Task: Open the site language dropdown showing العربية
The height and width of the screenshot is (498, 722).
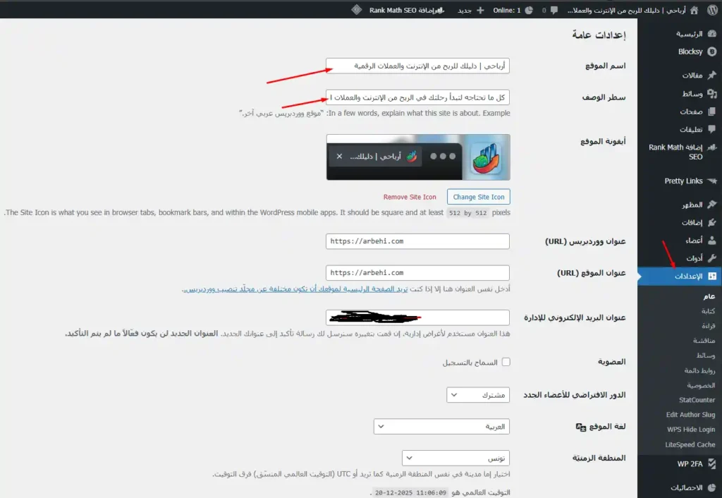Action: tap(441, 426)
